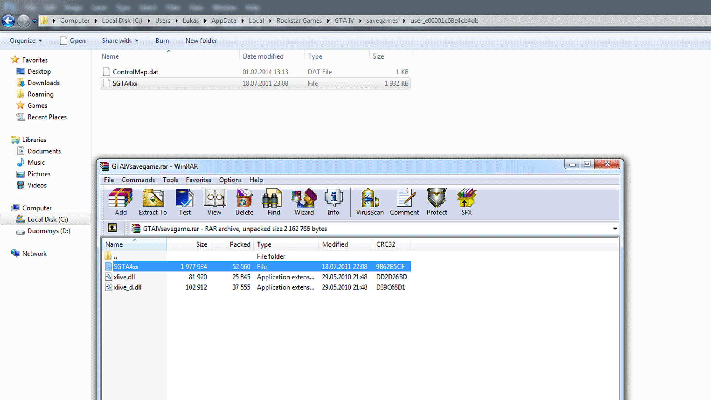The image size is (711, 400).
Task: Open the WinRAR Help menu
Action: click(x=256, y=180)
